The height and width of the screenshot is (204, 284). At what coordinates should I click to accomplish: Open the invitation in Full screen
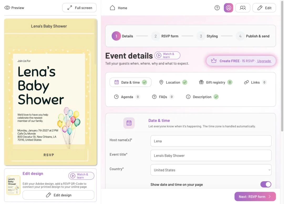tap(79, 8)
